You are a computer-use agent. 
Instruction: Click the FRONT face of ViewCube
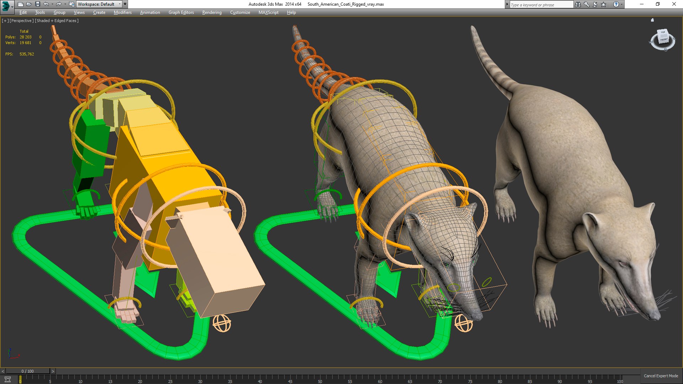point(663,39)
